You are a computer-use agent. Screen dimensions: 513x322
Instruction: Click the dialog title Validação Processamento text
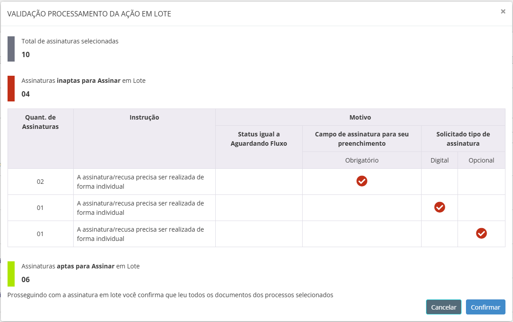(x=89, y=14)
